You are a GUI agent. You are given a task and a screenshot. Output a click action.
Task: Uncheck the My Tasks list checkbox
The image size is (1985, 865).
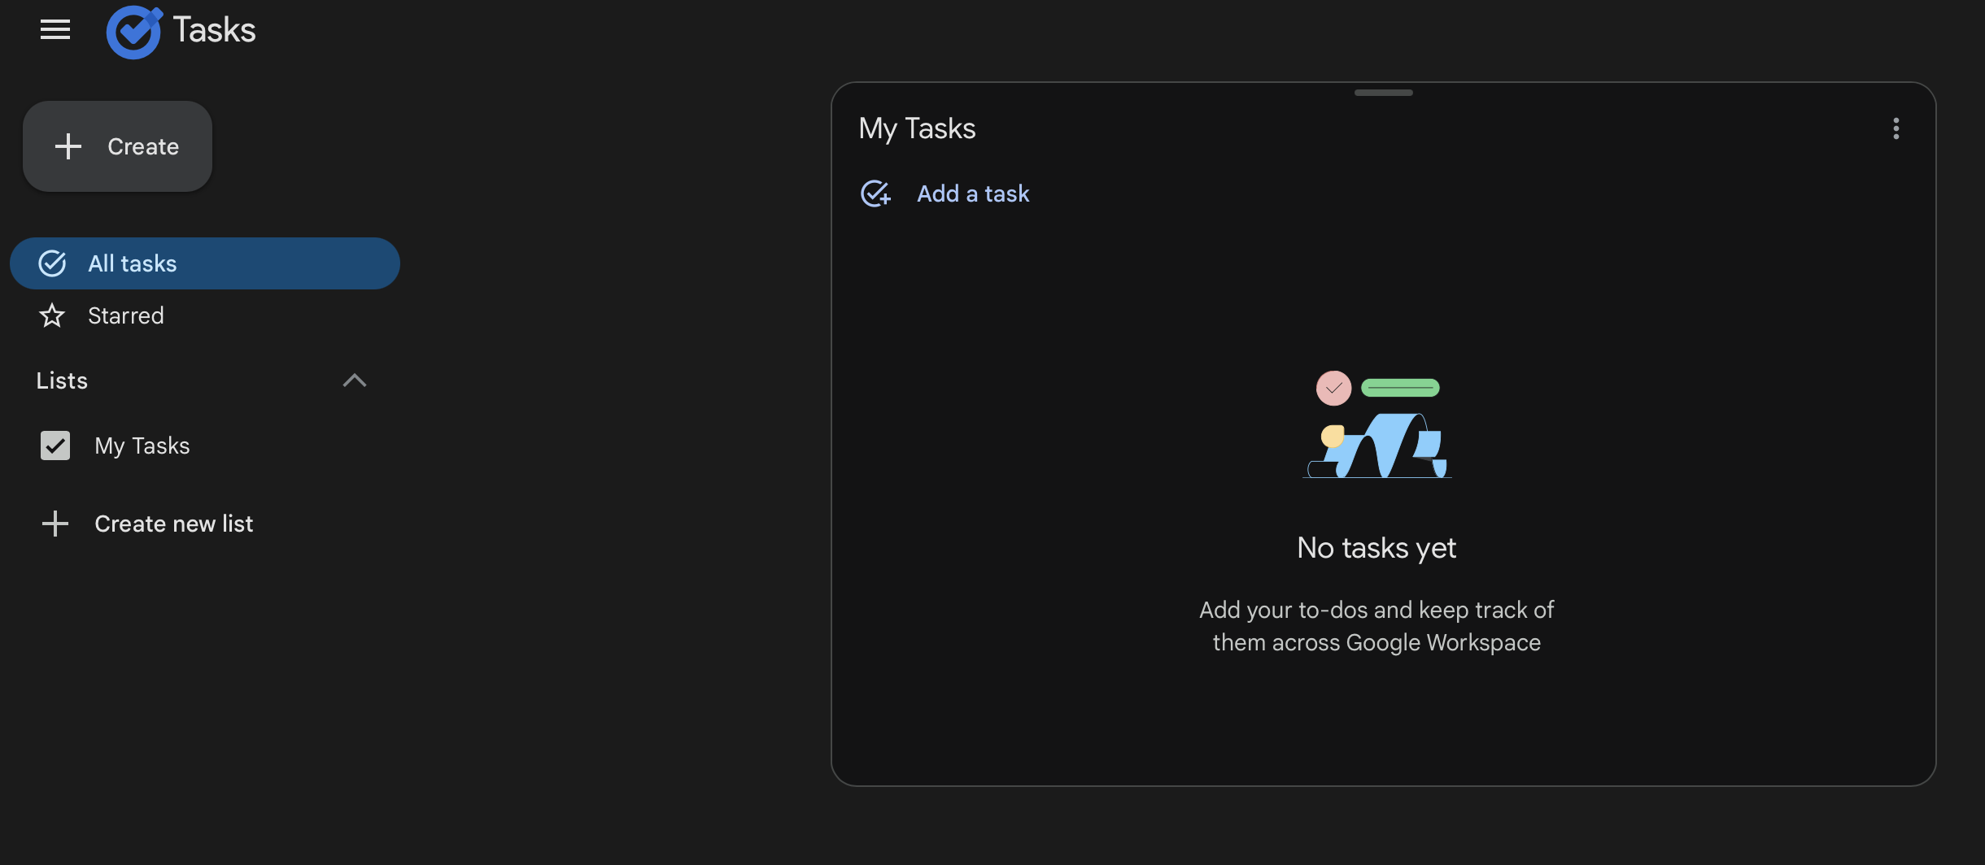pos(55,446)
